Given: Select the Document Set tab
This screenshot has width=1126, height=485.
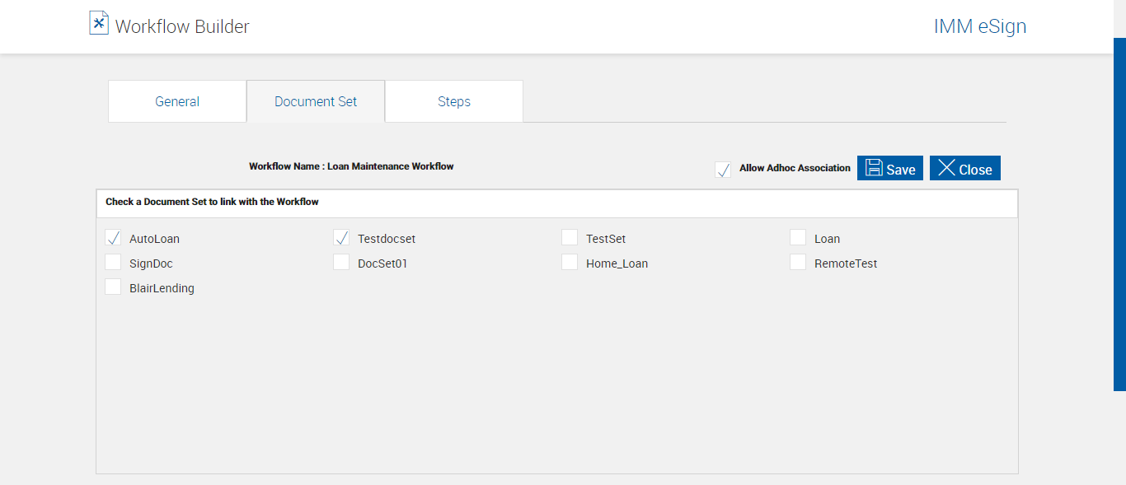Looking at the screenshot, I should click(x=316, y=101).
